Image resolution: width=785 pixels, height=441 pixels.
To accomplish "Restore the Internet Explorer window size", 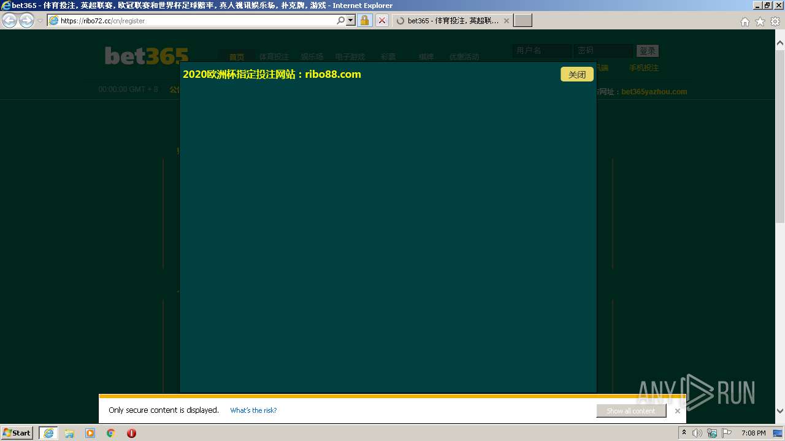I will click(x=767, y=5).
